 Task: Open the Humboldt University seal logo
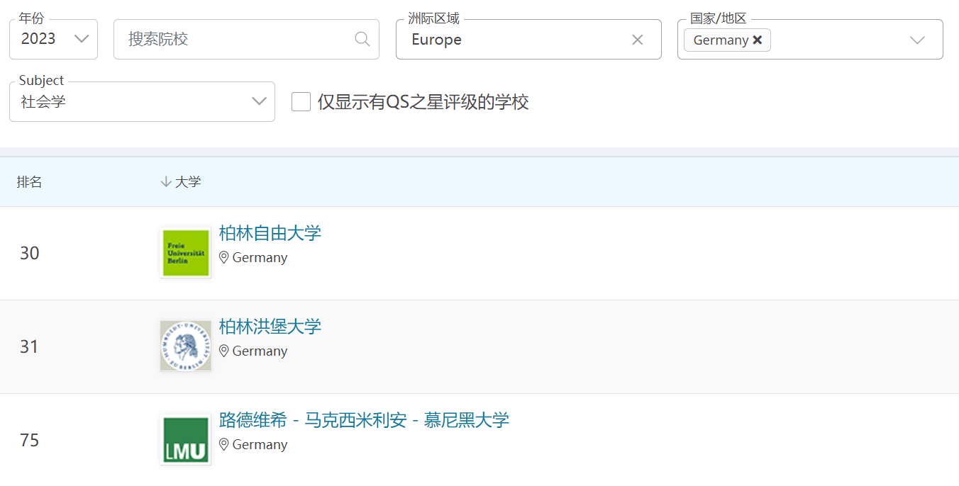tap(186, 346)
